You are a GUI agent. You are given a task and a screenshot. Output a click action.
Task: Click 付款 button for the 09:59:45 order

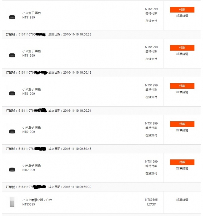(182, 162)
